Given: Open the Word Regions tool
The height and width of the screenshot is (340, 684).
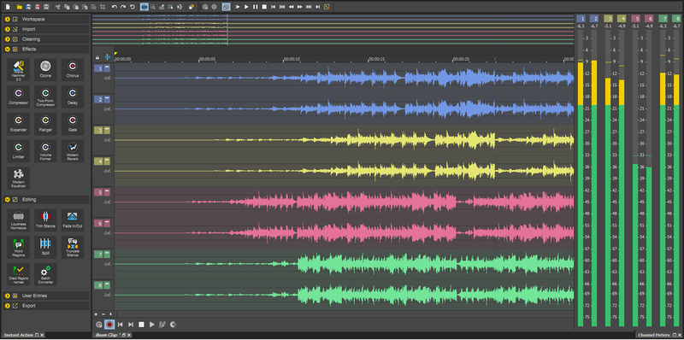Looking at the screenshot, I should tap(19, 247).
